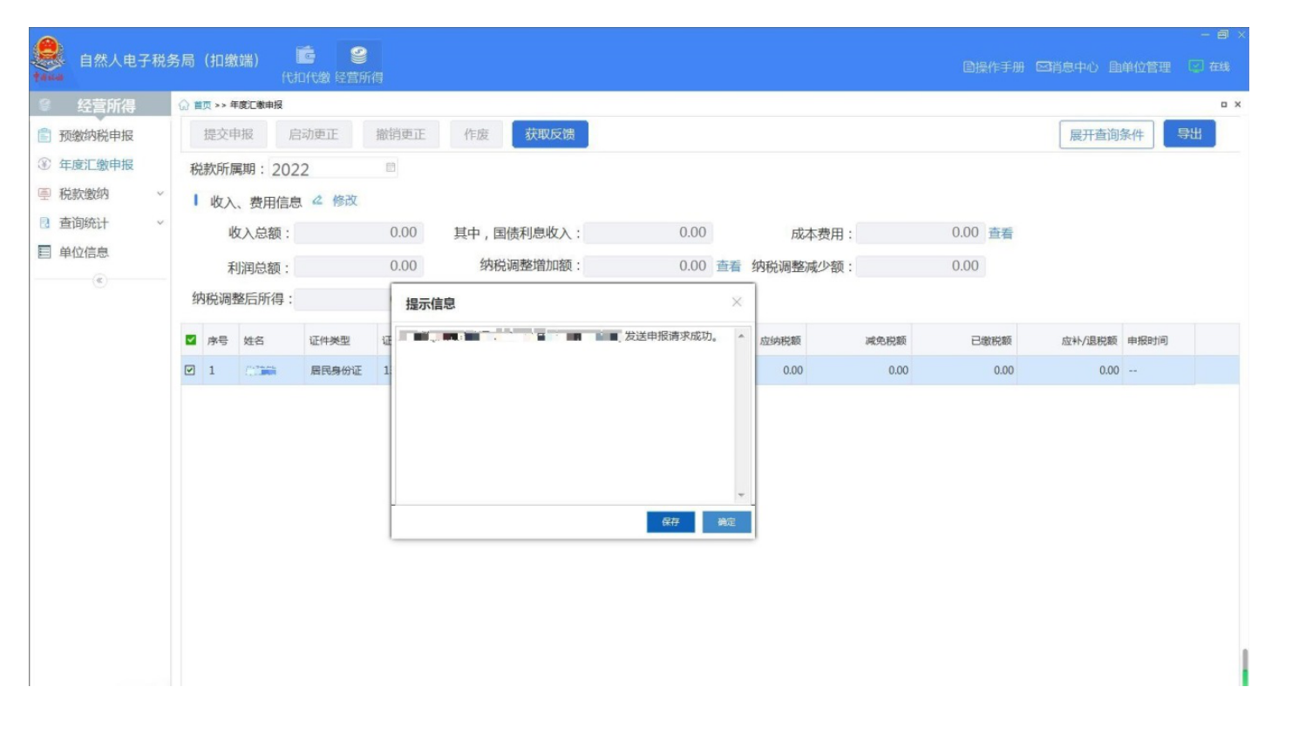Open 消息中心 in the header
1299x755 pixels.
1067,67
